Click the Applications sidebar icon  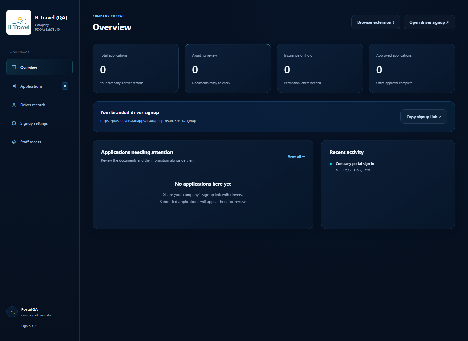14,86
